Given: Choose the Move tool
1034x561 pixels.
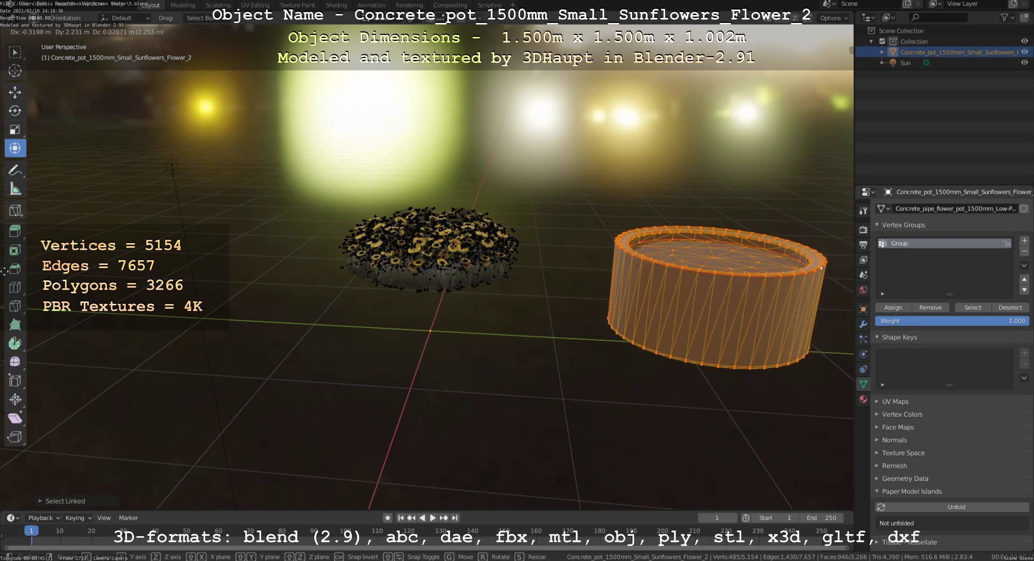Looking at the screenshot, I should 15,92.
